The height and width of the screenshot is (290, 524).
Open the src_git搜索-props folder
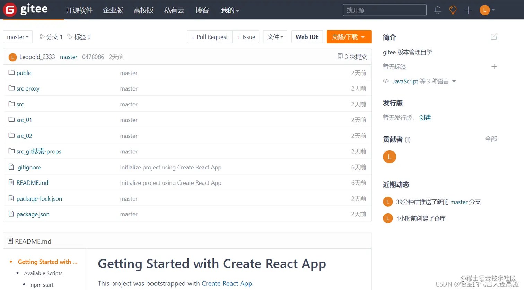(x=39, y=151)
